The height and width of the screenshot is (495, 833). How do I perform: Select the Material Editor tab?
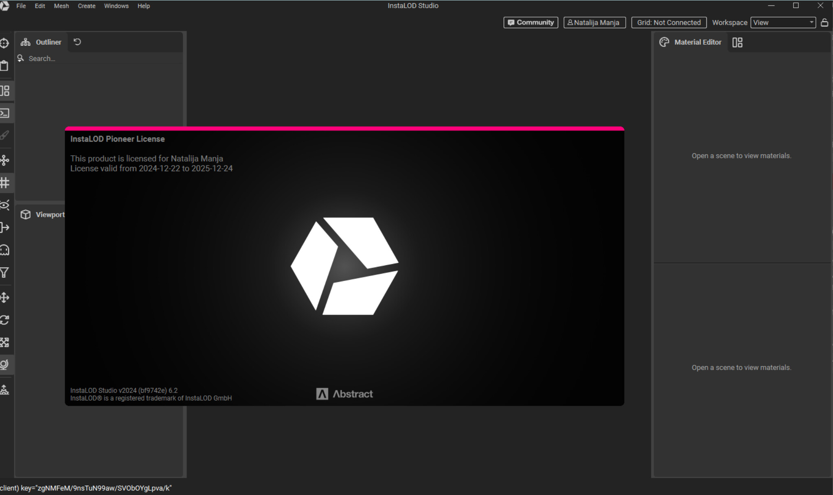pyautogui.click(x=690, y=42)
